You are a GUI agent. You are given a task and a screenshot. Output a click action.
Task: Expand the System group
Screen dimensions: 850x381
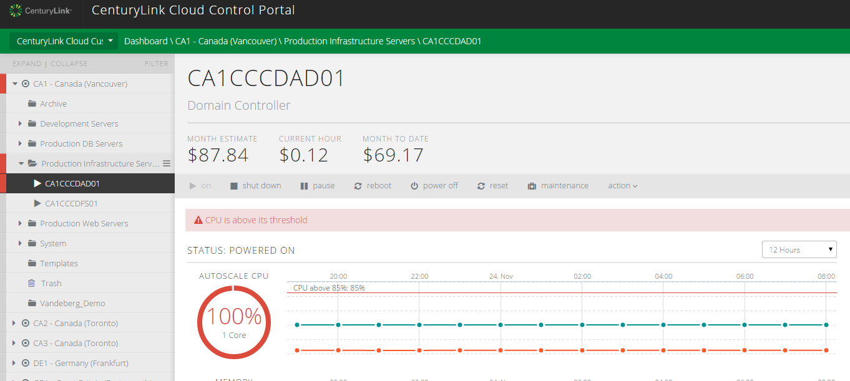point(21,243)
